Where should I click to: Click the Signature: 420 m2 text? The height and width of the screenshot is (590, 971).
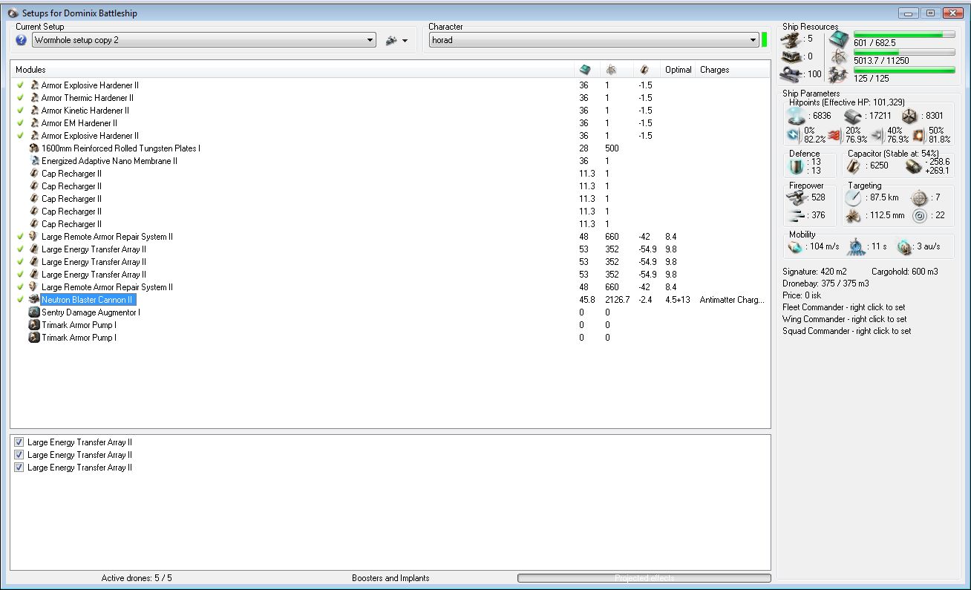pos(814,272)
